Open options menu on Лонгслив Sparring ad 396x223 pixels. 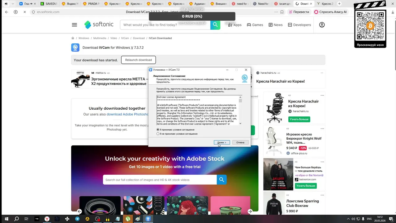(322, 195)
